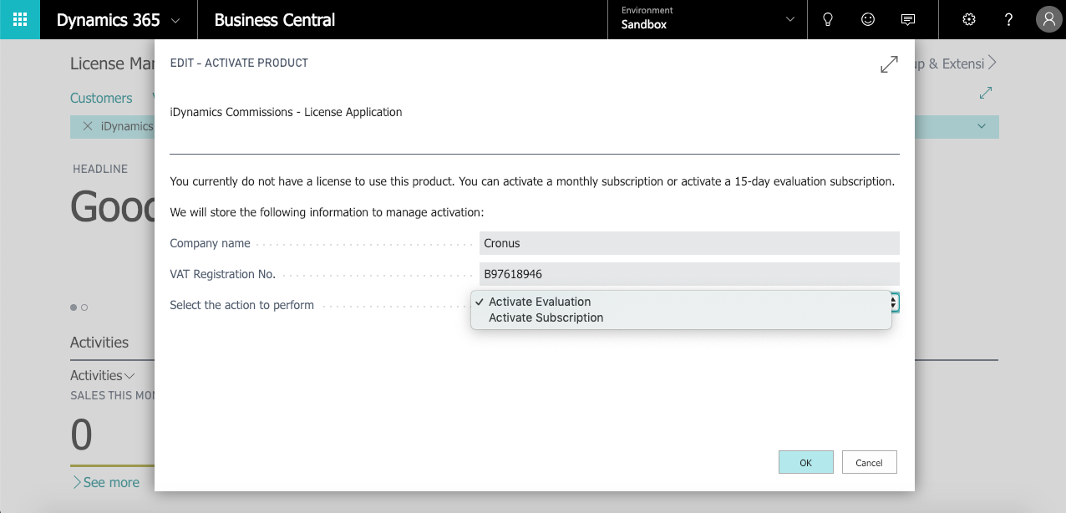Open the user account avatar
The height and width of the screenshot is (513, 1066).
(1048, 19)
